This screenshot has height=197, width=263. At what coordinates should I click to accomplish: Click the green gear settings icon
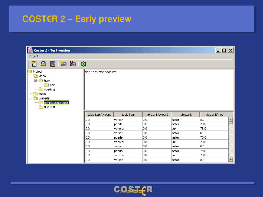[x=83, y=64]
